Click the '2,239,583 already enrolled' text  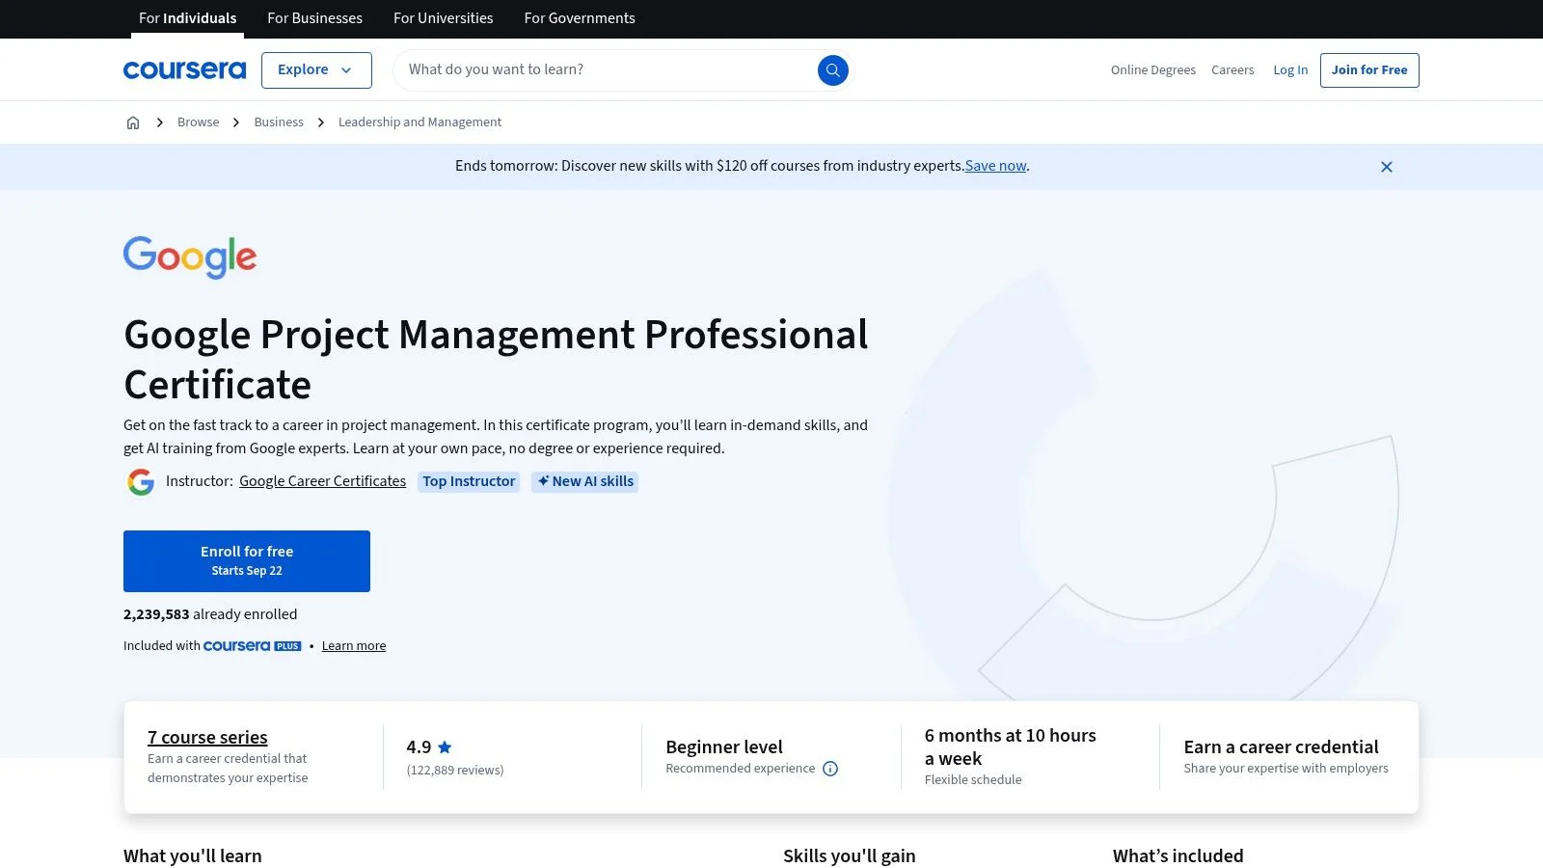(x=210, y=614)
